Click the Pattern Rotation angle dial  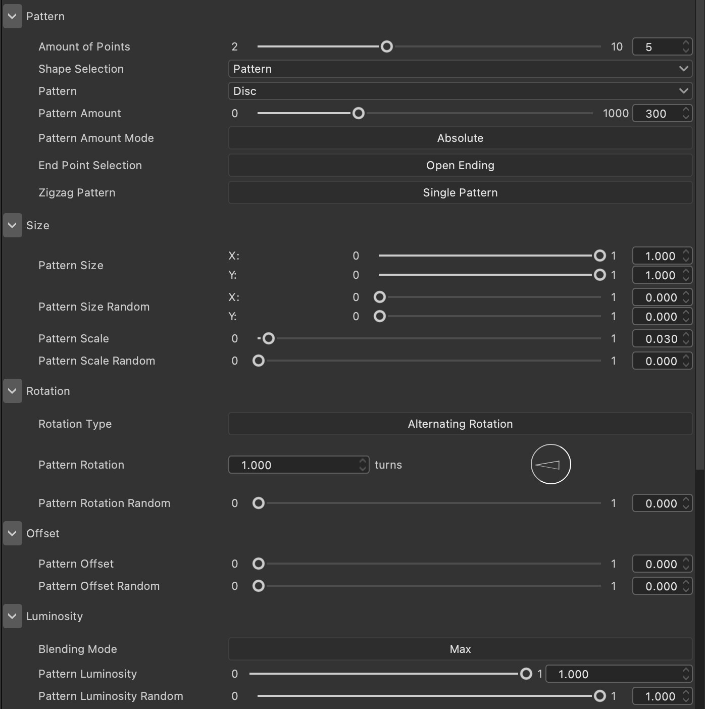[550, 464]
